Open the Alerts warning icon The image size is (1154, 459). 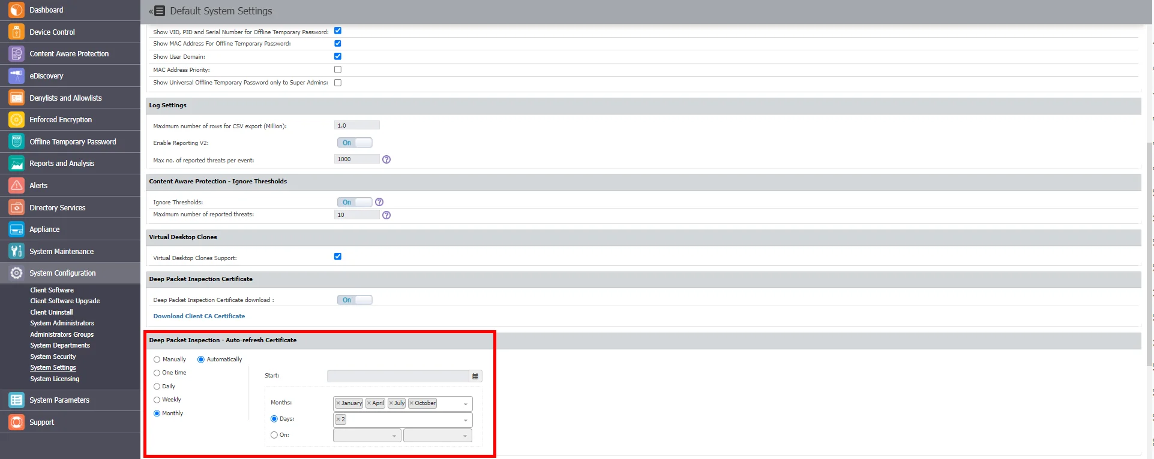(x=16, y=185)
